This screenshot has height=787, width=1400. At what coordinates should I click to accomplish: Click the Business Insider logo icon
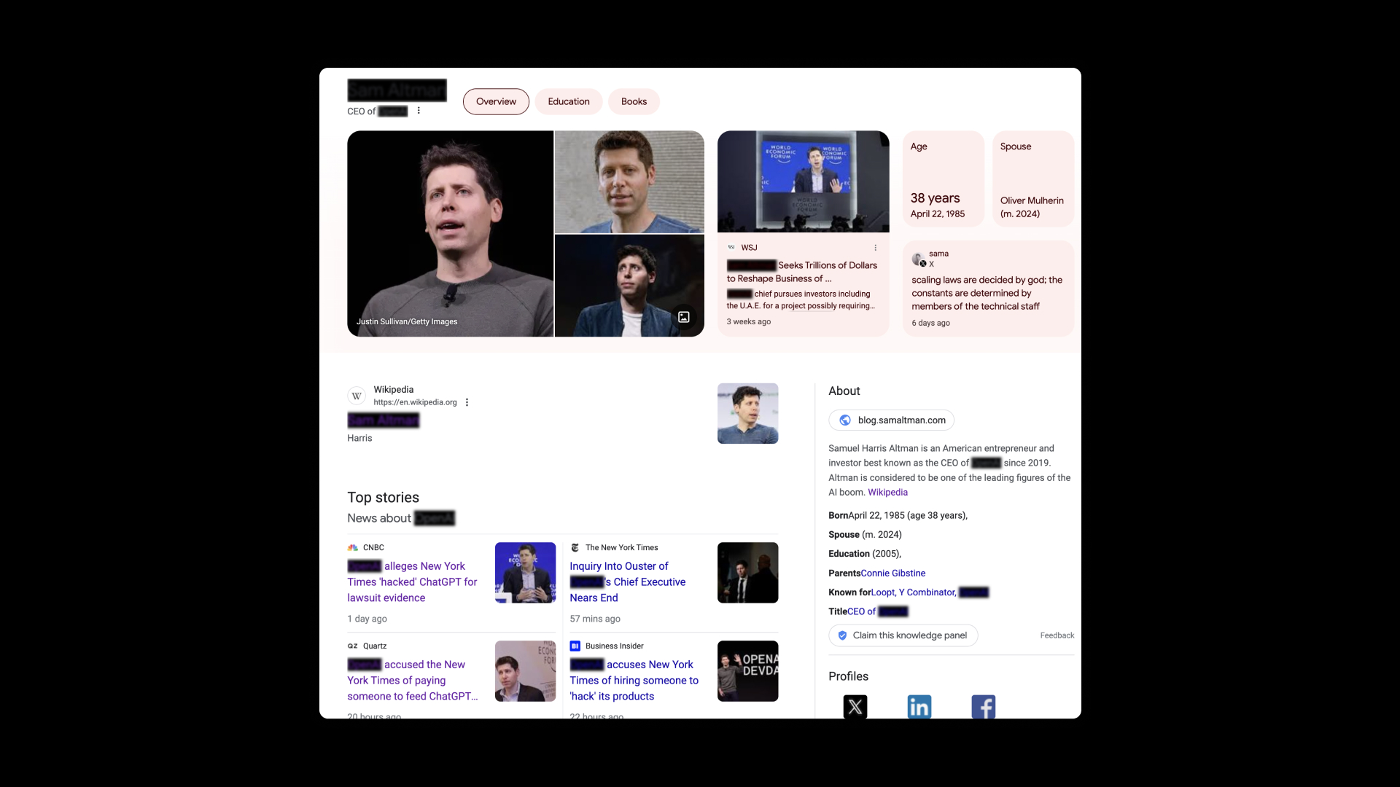click(x=575, y=646)
